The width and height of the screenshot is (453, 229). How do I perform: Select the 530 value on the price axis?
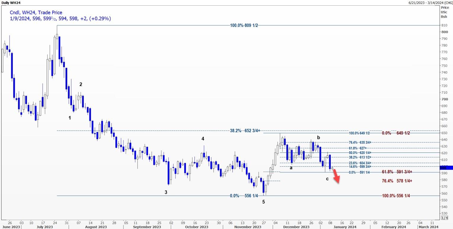click(x=444, y=213)
